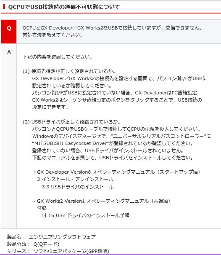The image size is (221, 255).
Task: Click the red bar beside the page title
Action: click(4, 7)
